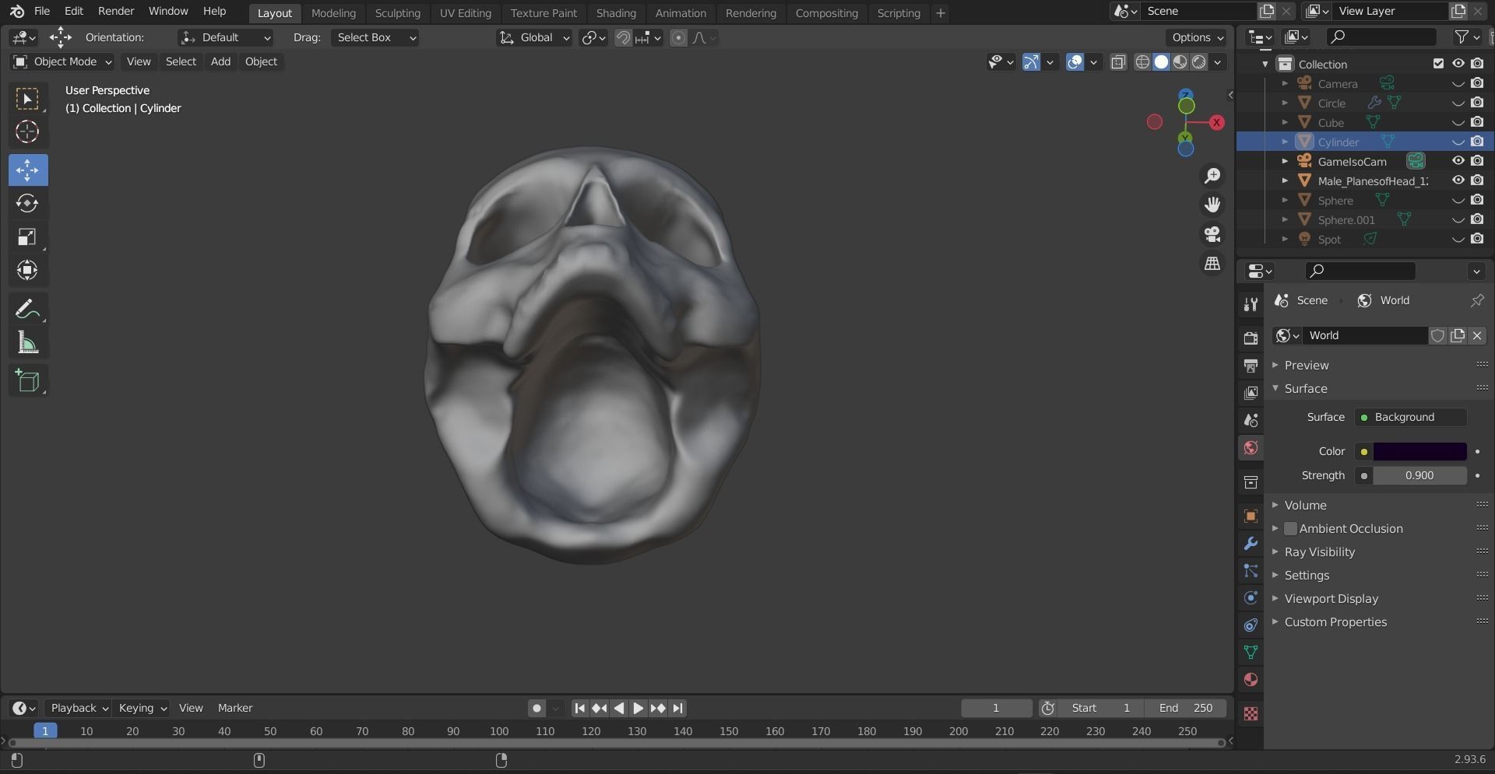
Task: Adjust the Strength 0.900 slider
Action: [x=1419, y=475]
